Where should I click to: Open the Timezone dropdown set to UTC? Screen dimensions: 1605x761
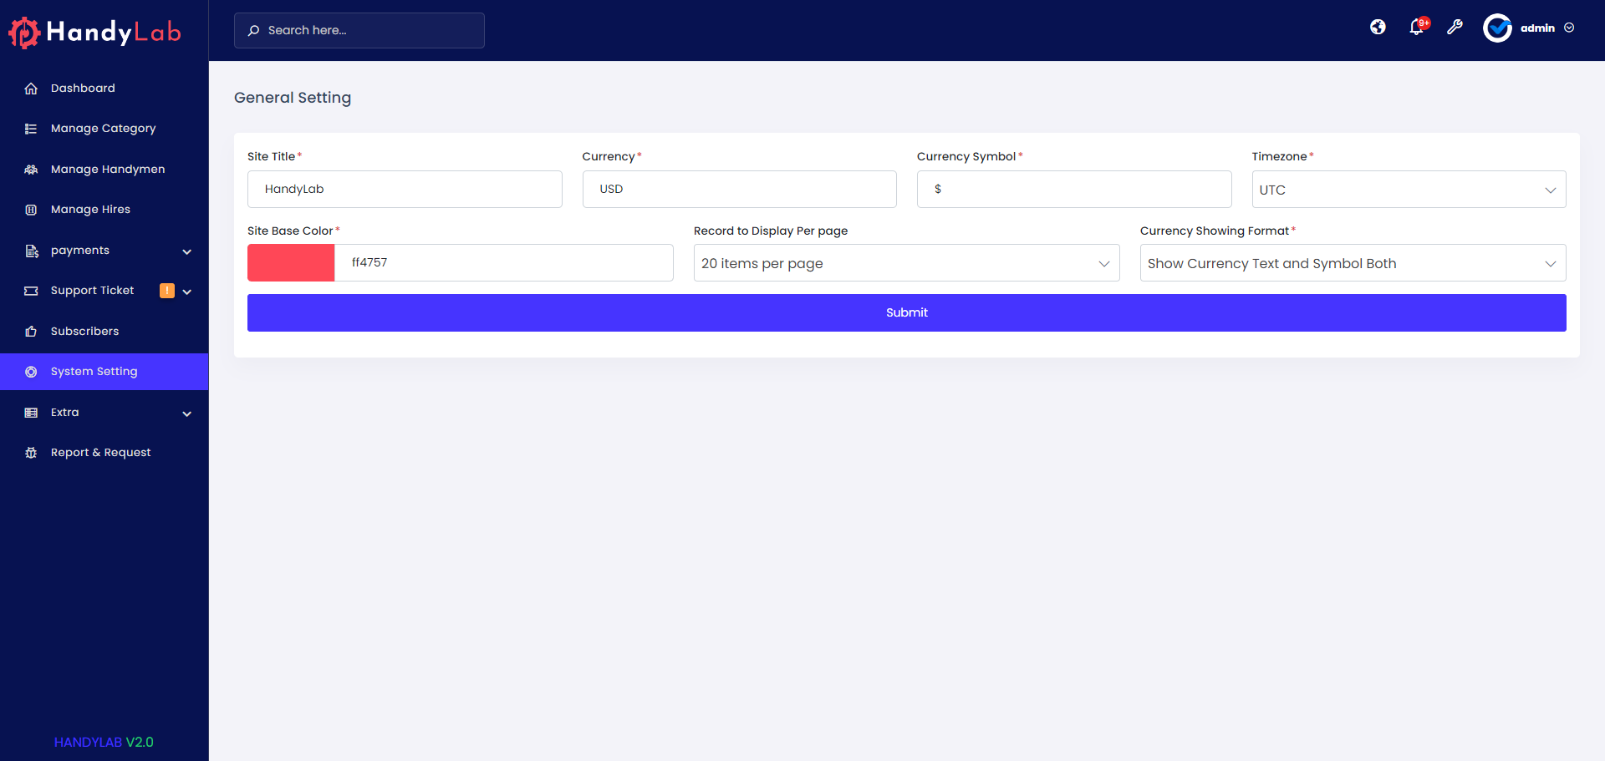(x=1409, y=189)
